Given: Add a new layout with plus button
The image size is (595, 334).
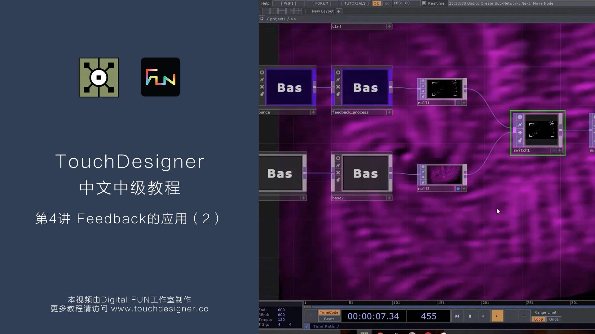Looking at the screenshot, I should pos(339,11).
